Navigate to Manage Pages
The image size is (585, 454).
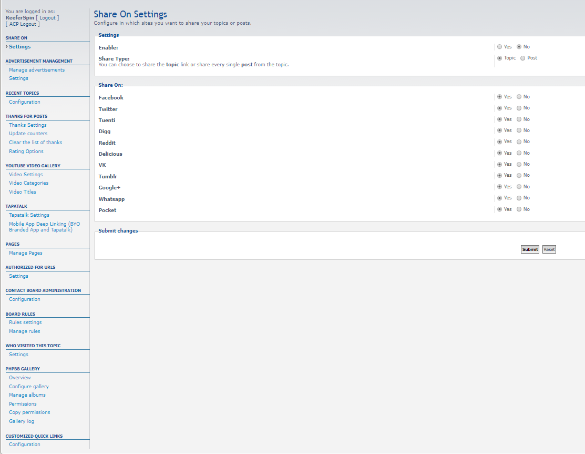[x=26, y=253]
